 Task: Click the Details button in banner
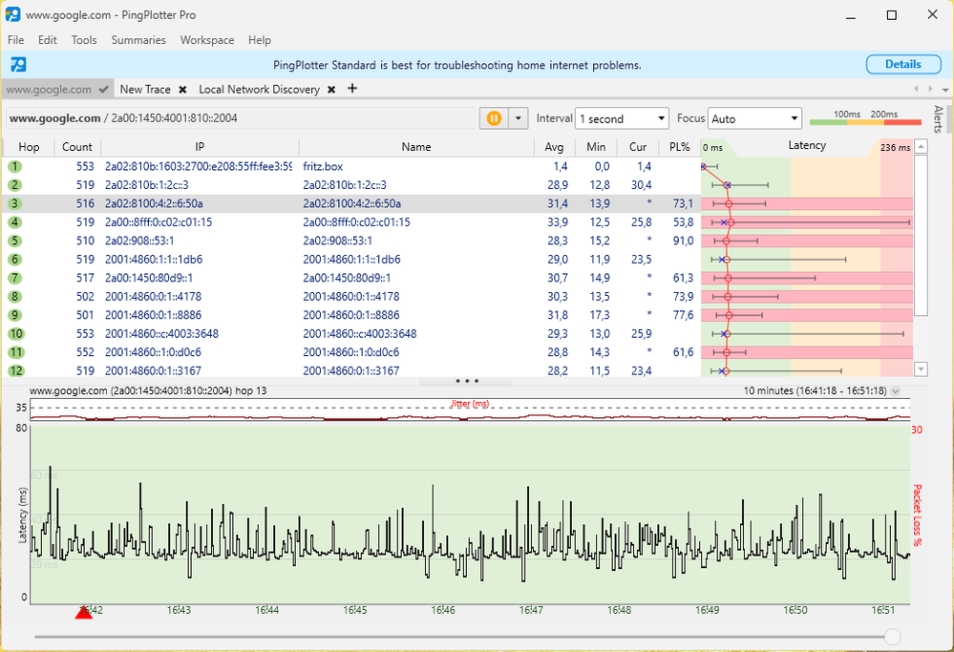[x=902, y=65]
